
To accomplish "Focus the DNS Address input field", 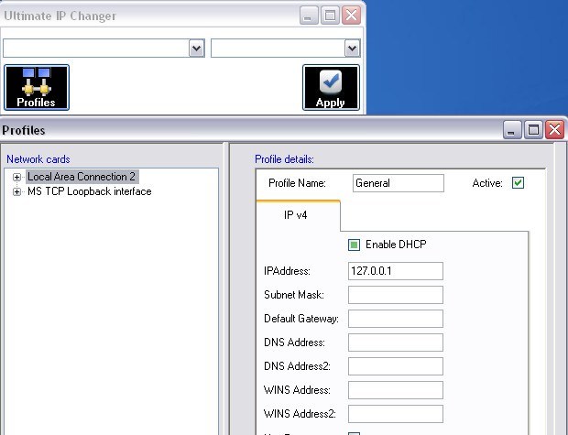I will pos(395,343).
